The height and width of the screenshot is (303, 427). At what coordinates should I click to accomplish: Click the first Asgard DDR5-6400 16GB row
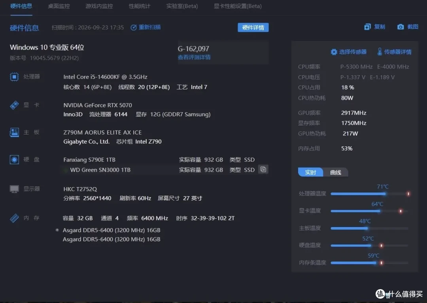click(111, 230)
